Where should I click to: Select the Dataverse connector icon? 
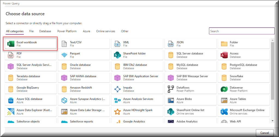coord(224,89)
